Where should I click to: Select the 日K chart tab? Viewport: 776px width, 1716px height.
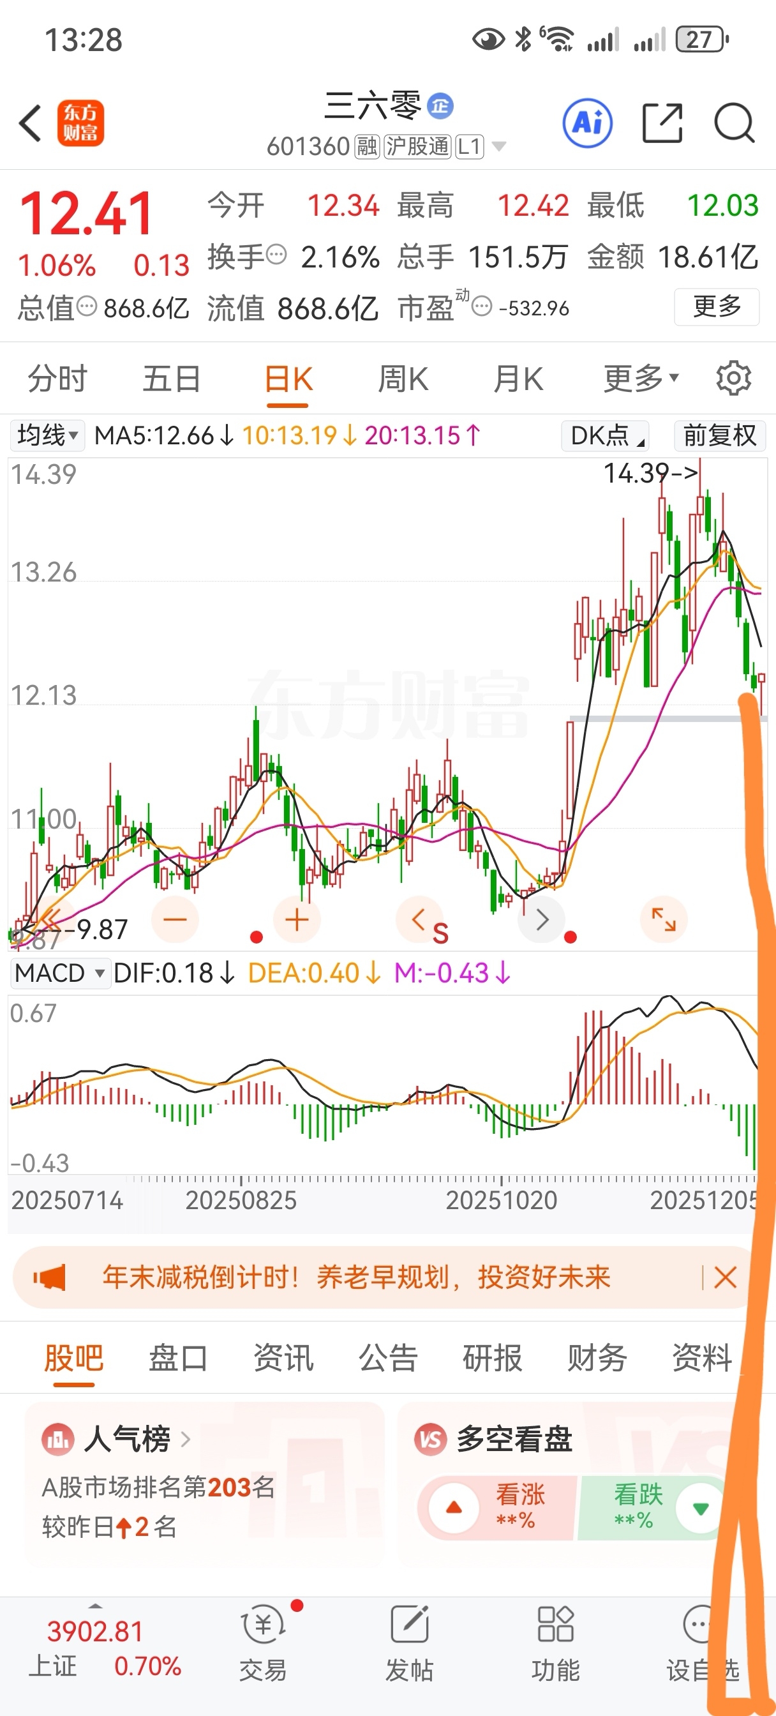(x=288, y=379)
